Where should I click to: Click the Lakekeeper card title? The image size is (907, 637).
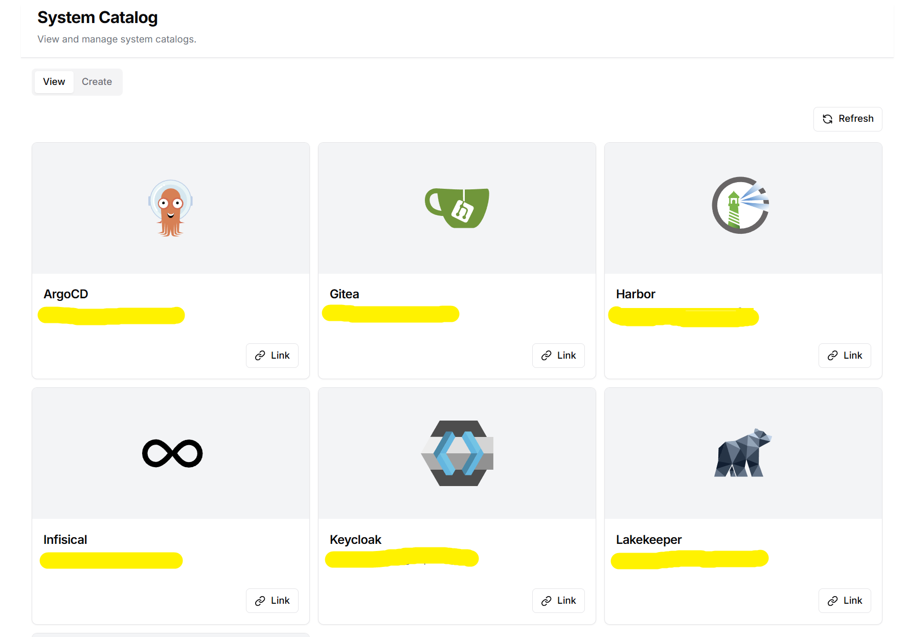point(649,540)
